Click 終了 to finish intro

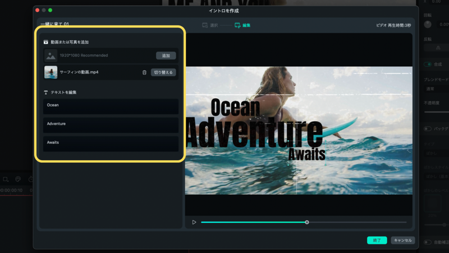(x=377, y=241)
